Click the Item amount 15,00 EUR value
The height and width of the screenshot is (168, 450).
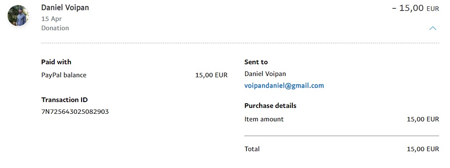point(423,119)
